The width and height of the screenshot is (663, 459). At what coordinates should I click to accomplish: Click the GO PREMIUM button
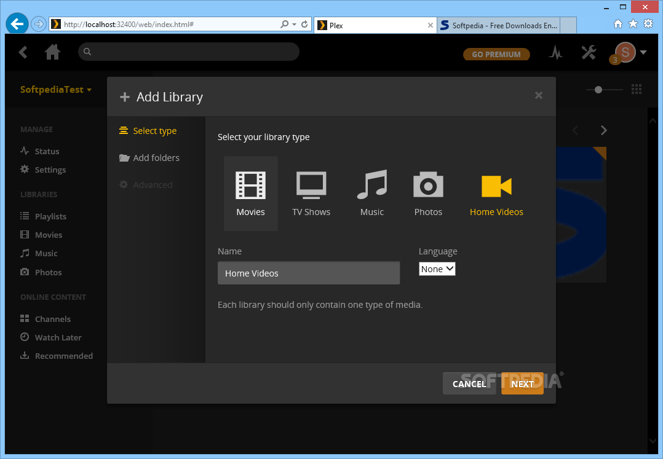(496, 55)
